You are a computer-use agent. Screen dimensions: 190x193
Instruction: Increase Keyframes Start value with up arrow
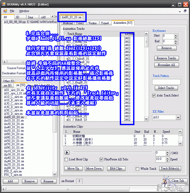point(176,35)
